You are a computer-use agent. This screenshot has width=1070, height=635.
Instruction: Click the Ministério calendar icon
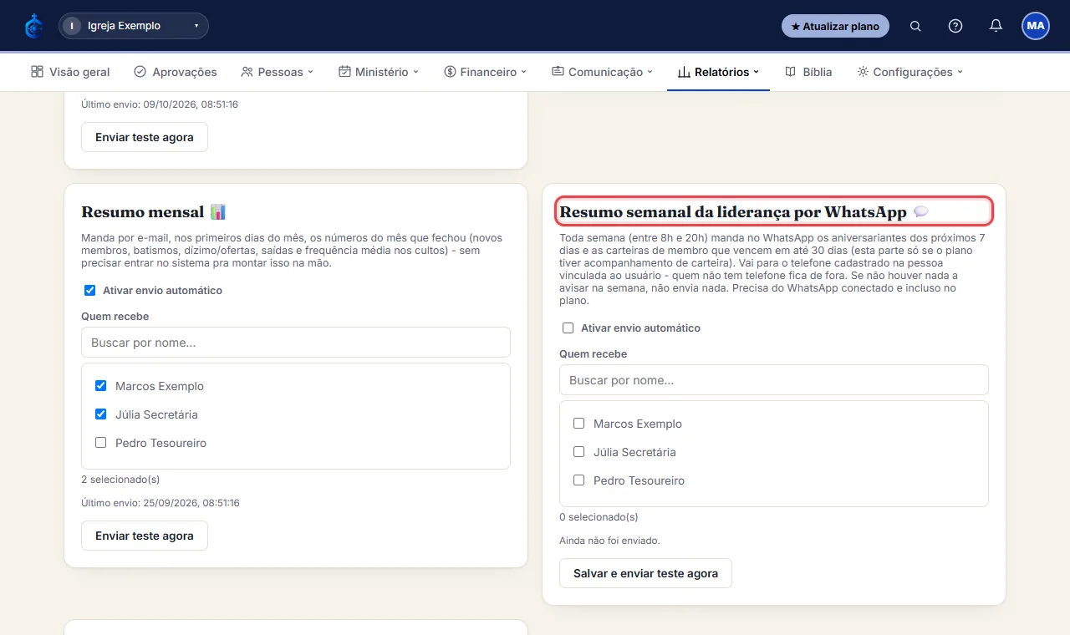tap(344, 72)
